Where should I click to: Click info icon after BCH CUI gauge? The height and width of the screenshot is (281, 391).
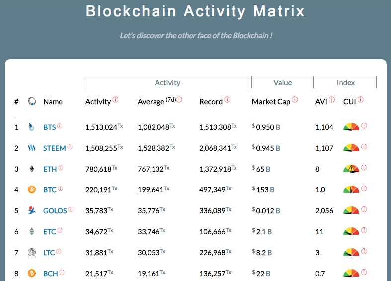click(364, 272)
